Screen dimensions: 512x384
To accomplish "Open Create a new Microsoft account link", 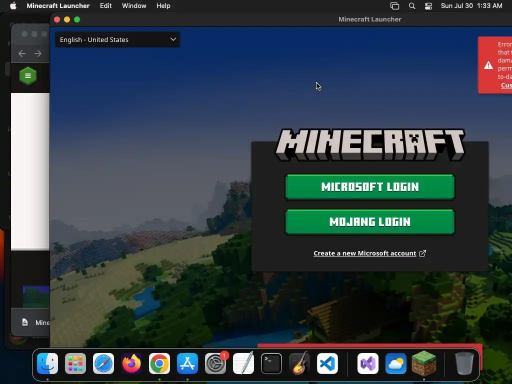I will tap(364, 253).
